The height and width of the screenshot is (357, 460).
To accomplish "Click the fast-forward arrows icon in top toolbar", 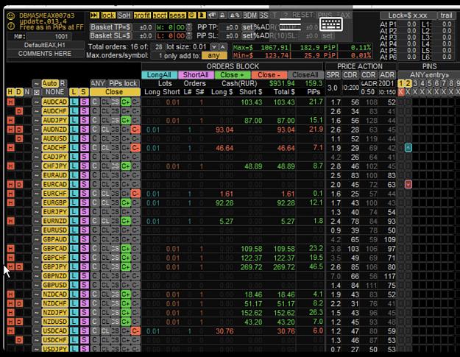I will (x=94, y=15).
